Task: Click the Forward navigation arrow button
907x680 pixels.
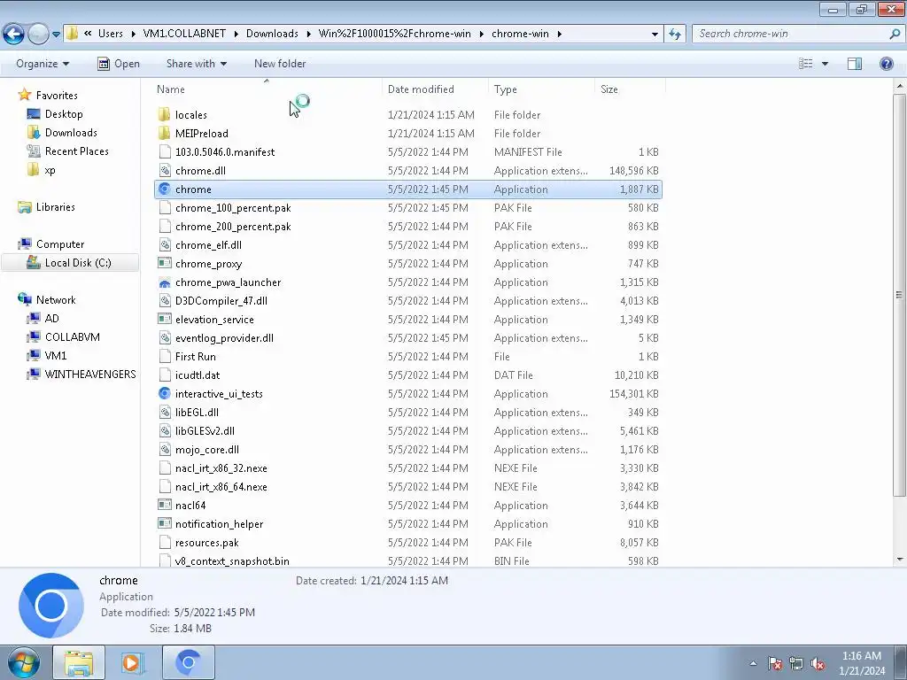Action: pyautogui.click(x=37, y=34)
